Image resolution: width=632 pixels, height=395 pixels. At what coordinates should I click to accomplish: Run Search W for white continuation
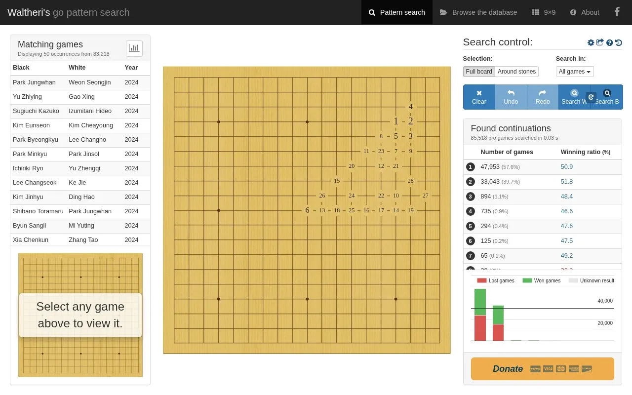click(573, 97)
